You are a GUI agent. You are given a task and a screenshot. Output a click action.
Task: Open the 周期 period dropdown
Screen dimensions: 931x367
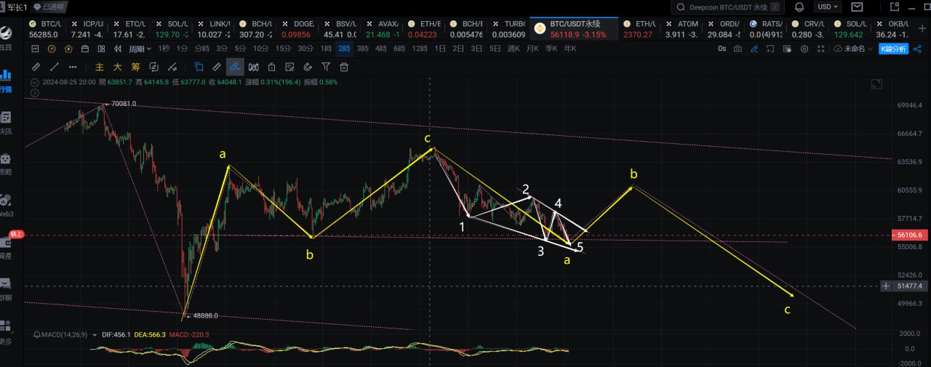pos(140,49)
